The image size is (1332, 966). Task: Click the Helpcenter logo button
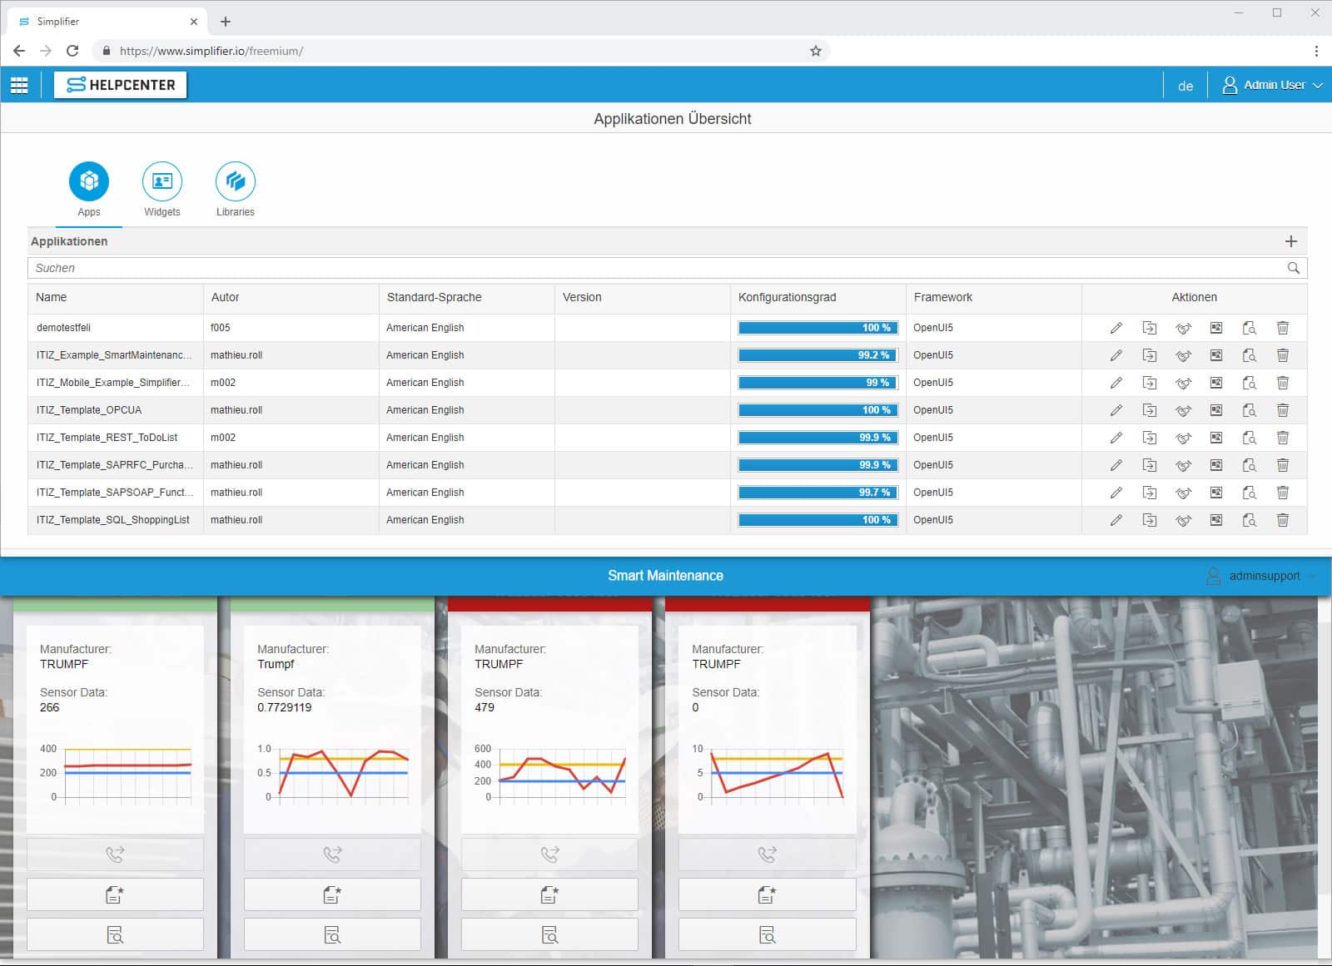pos(121,85)
